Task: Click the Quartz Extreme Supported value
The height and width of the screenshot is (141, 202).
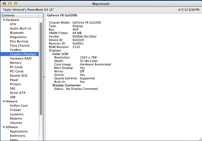Action: [x=87, y=78]
